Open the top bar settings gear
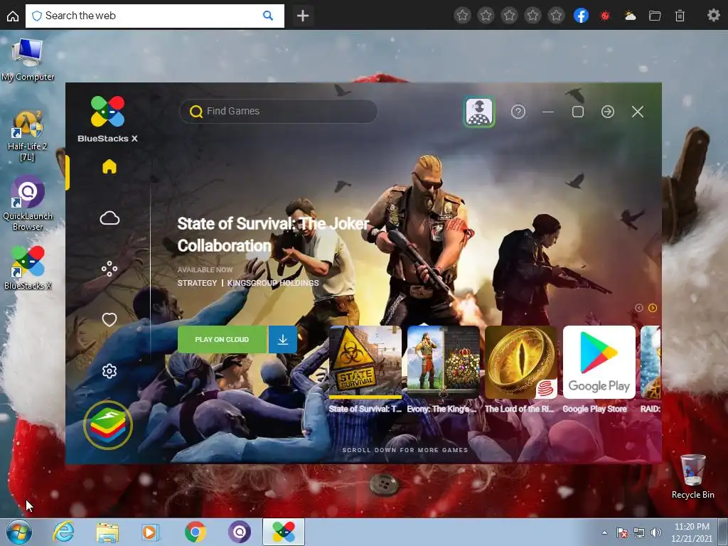The image size is (728, 546). 714,16
